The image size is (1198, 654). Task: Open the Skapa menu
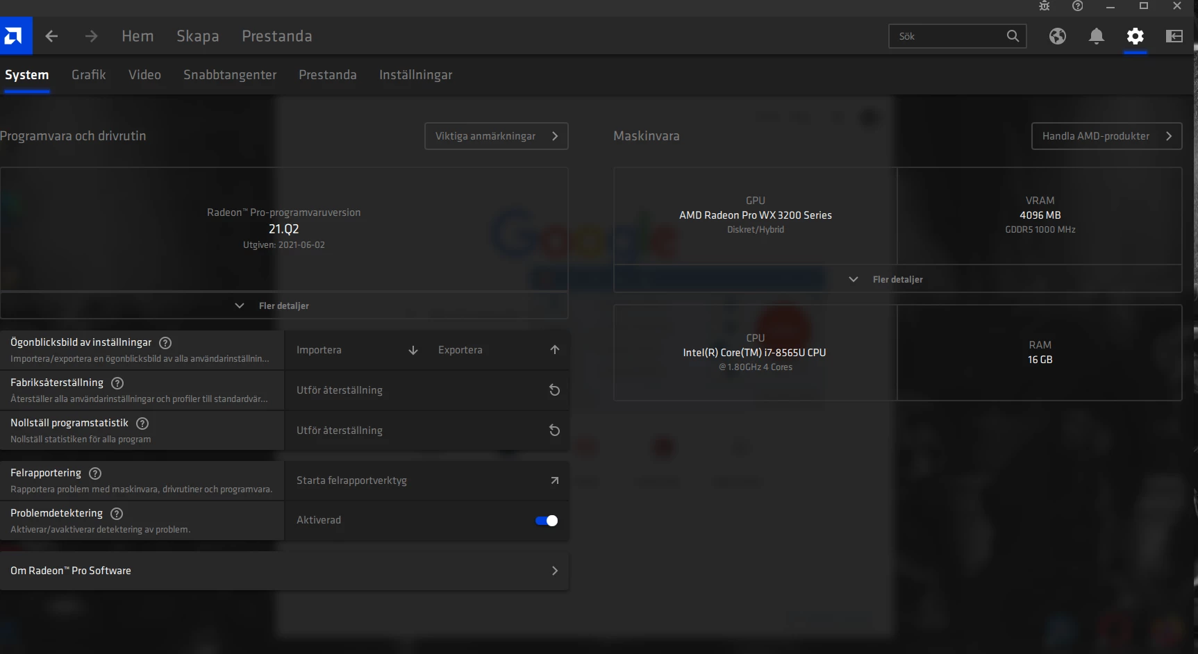coord(197,36)
